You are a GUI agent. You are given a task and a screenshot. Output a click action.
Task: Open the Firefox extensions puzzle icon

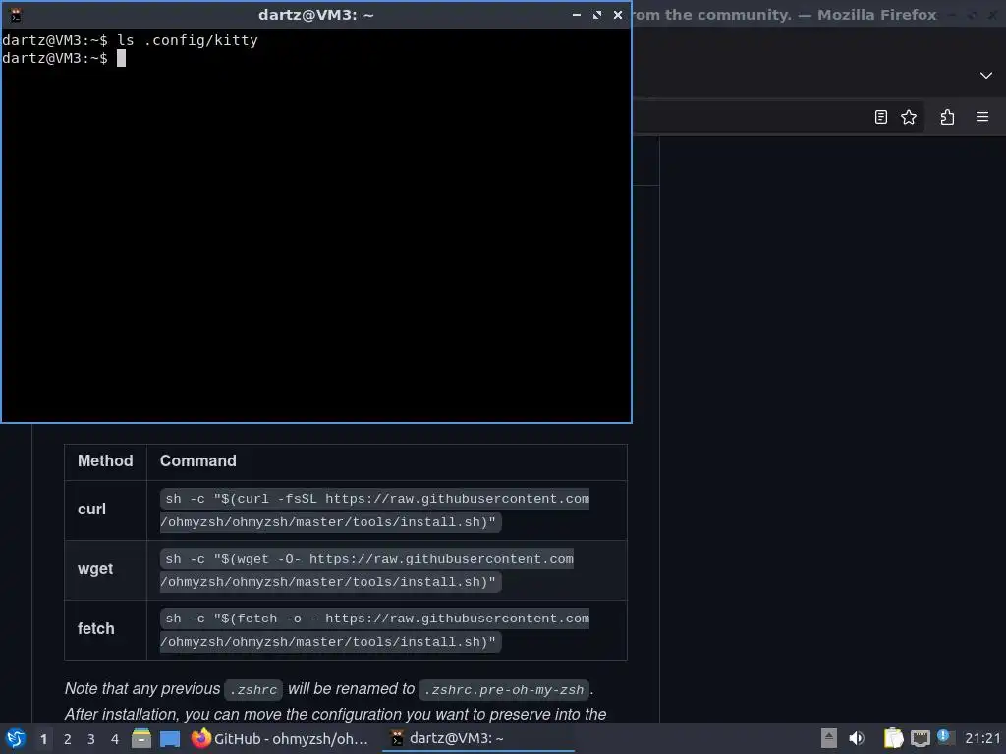coord(947,117)
